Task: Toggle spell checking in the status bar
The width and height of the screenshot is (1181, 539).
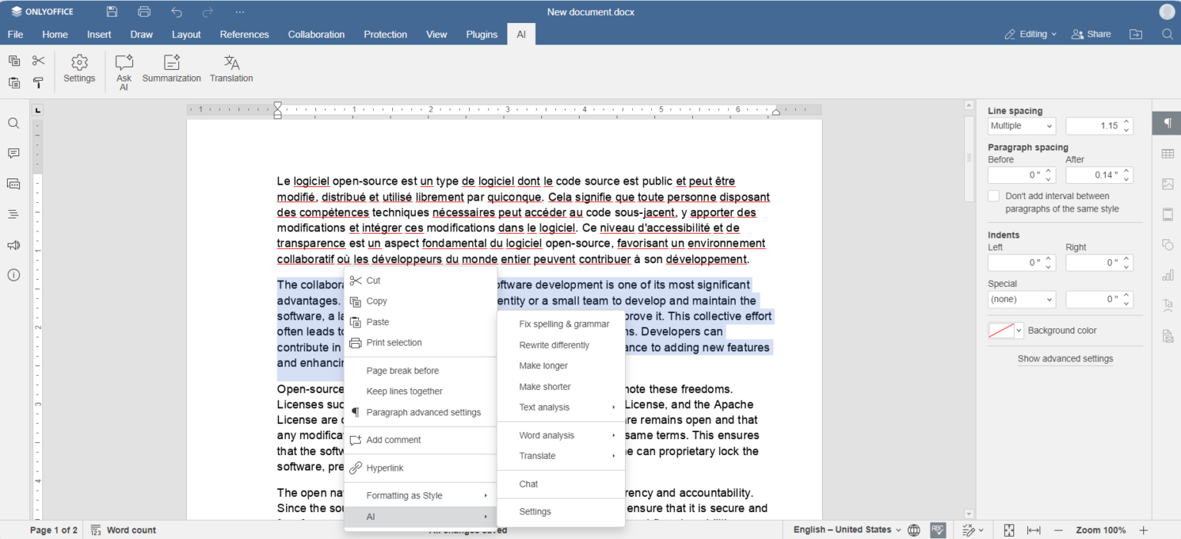Action: pyautogui.click(x=938, y=530)
